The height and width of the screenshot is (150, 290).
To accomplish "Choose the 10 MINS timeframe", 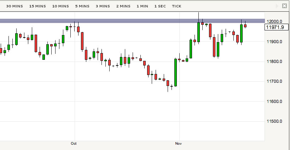I will click(60, 6).
